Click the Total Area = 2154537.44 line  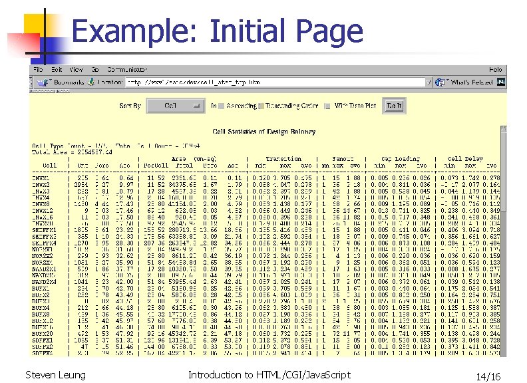pyautogui.click(x=72, y=152)
